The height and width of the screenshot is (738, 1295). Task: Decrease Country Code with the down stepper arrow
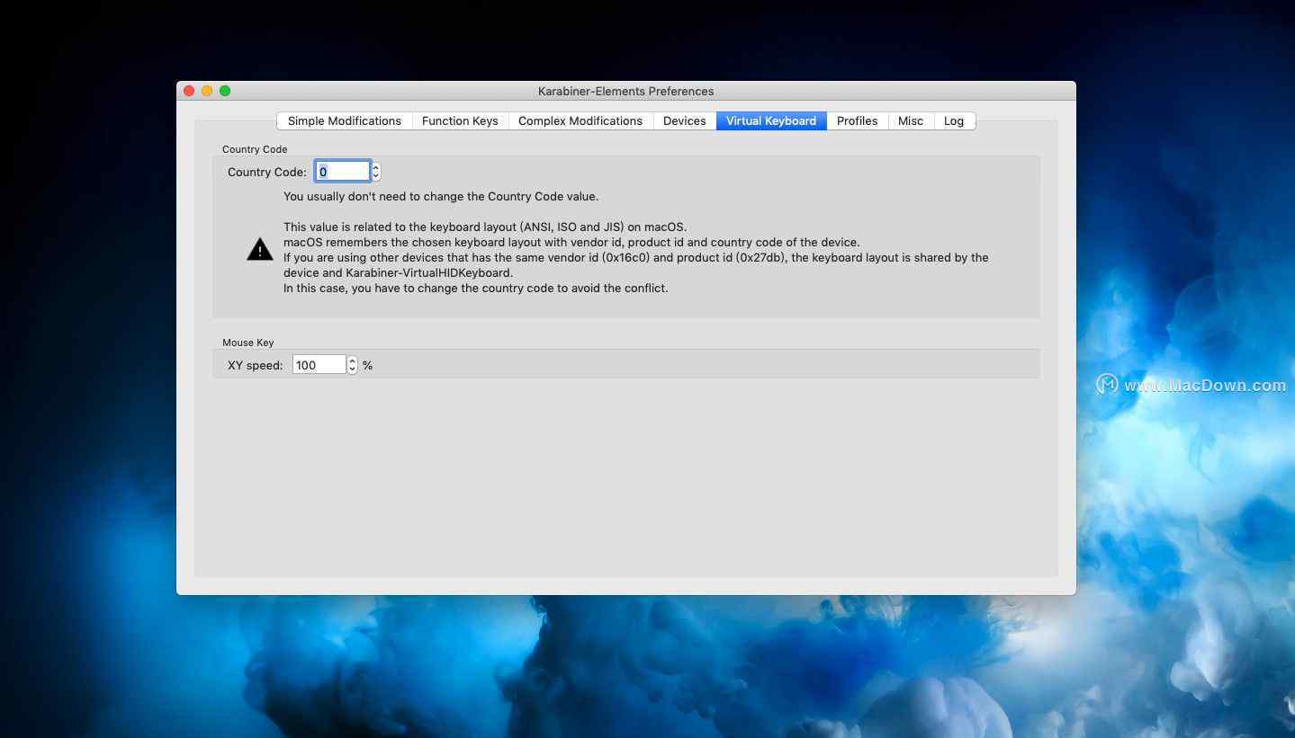[376, 175]
